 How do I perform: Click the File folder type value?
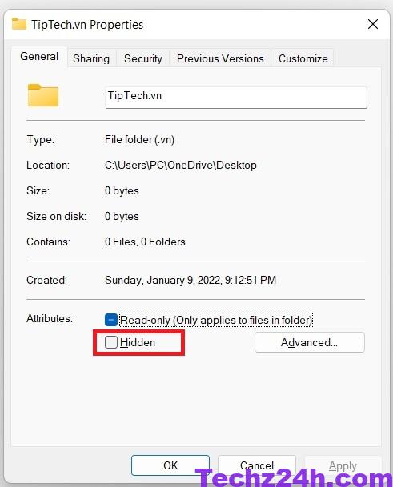click(x=139, y=139)
